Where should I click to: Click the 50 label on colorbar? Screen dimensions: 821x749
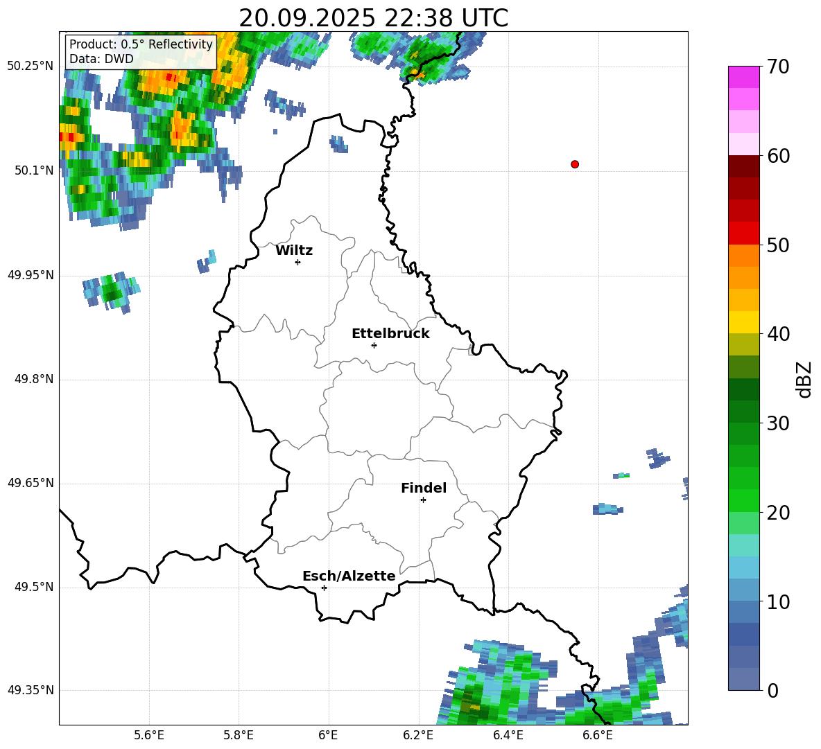[x=777, y=245]
